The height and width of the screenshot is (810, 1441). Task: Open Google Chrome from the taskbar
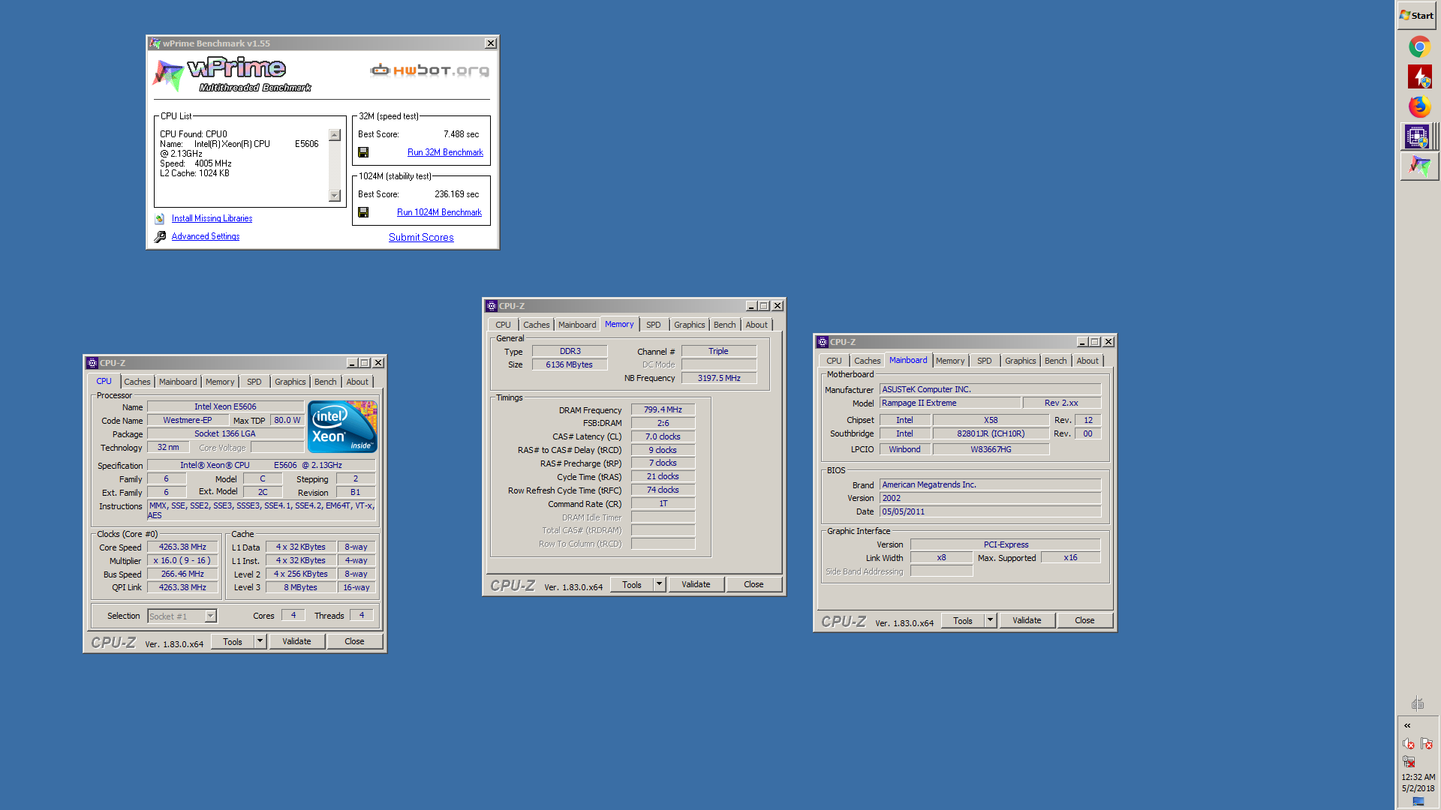1418,46
